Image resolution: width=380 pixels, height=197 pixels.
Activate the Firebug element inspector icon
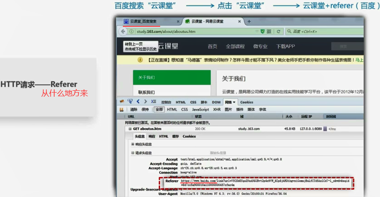[x=130, y=102]
